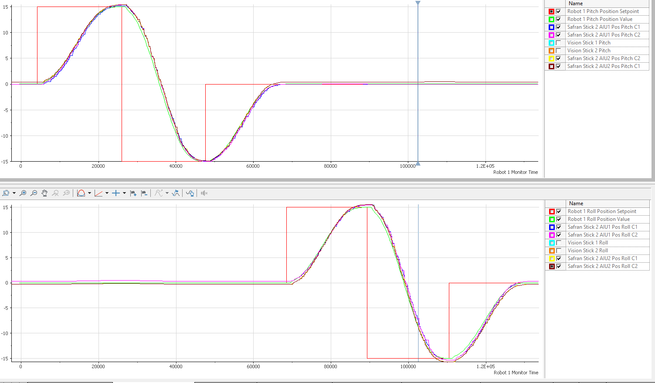Viewport: 655px width, 383px height.
Task: Select Safran Stick 2 AIU1 Pos Roll C1 label
Action: [x=602, y=227]
